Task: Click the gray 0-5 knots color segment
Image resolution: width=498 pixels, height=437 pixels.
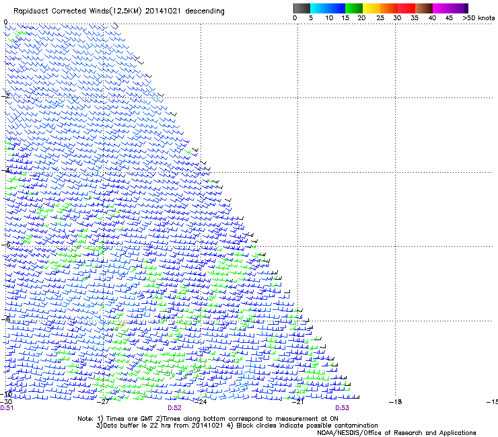Action: 301,8
